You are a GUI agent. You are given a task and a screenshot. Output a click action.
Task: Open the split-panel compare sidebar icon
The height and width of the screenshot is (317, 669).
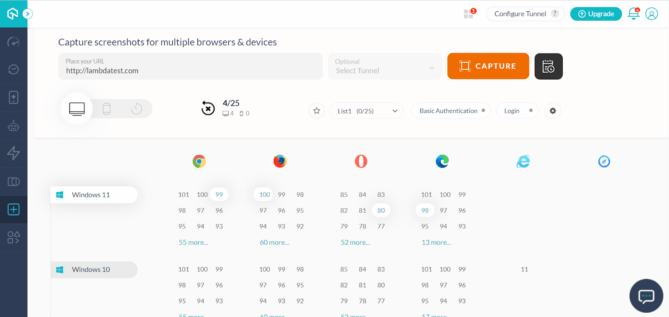click(13, 182)
